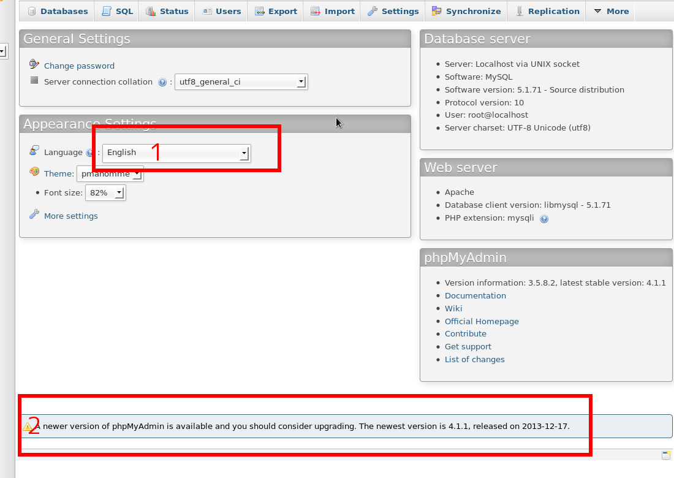Viewport: 674px width, 478px height.
Task: Open the Language dropdown showing English
Action: 176,153
